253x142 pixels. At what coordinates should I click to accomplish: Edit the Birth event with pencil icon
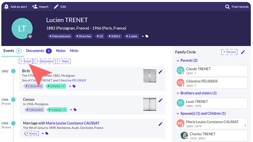160,72
